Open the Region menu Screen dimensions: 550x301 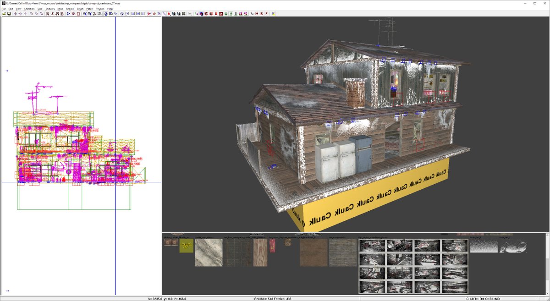(70, 9)
